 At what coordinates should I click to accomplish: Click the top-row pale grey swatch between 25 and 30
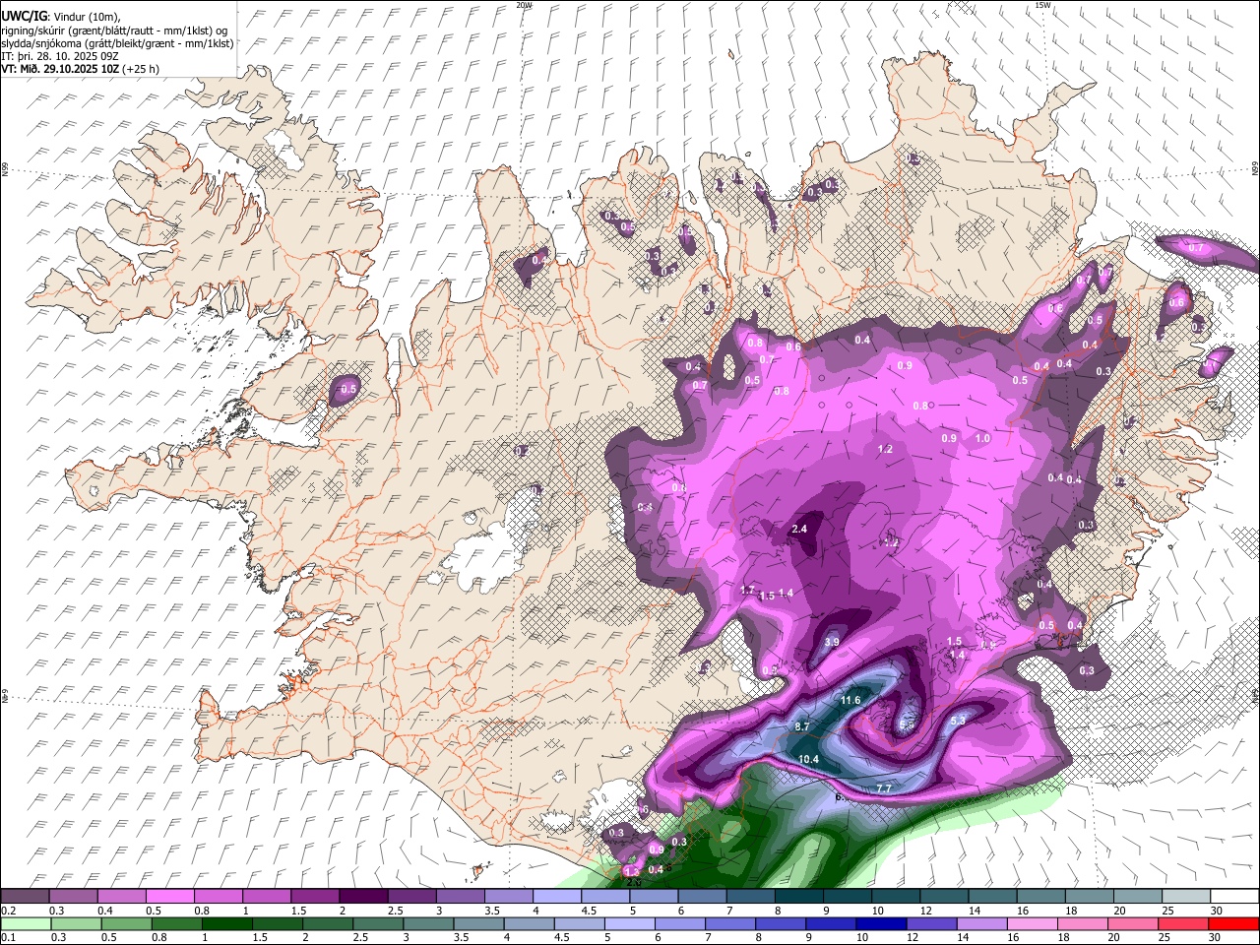1187,897
